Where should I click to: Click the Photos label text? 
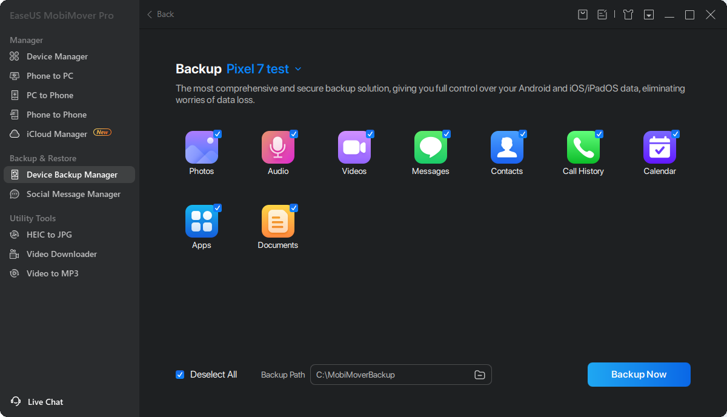pyautogui.click(x=202, y=172)
